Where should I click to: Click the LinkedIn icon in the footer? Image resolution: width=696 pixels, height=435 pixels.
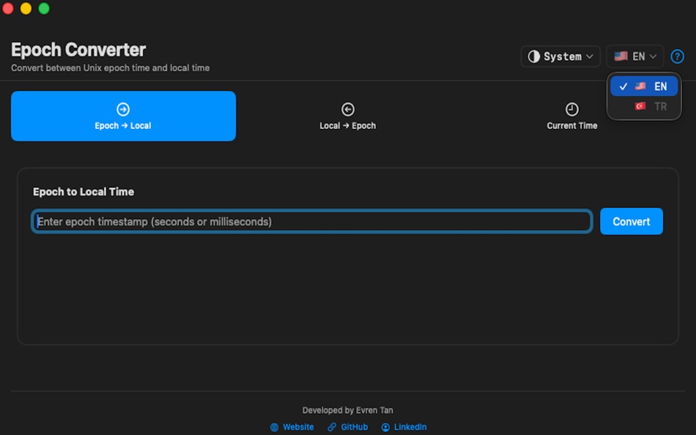385,427
